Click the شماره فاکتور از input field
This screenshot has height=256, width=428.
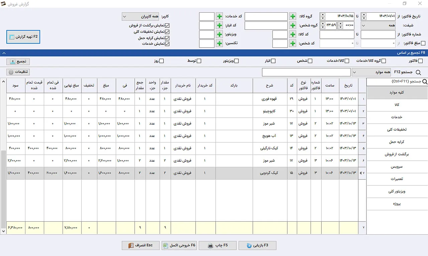(x=378, y=34)
